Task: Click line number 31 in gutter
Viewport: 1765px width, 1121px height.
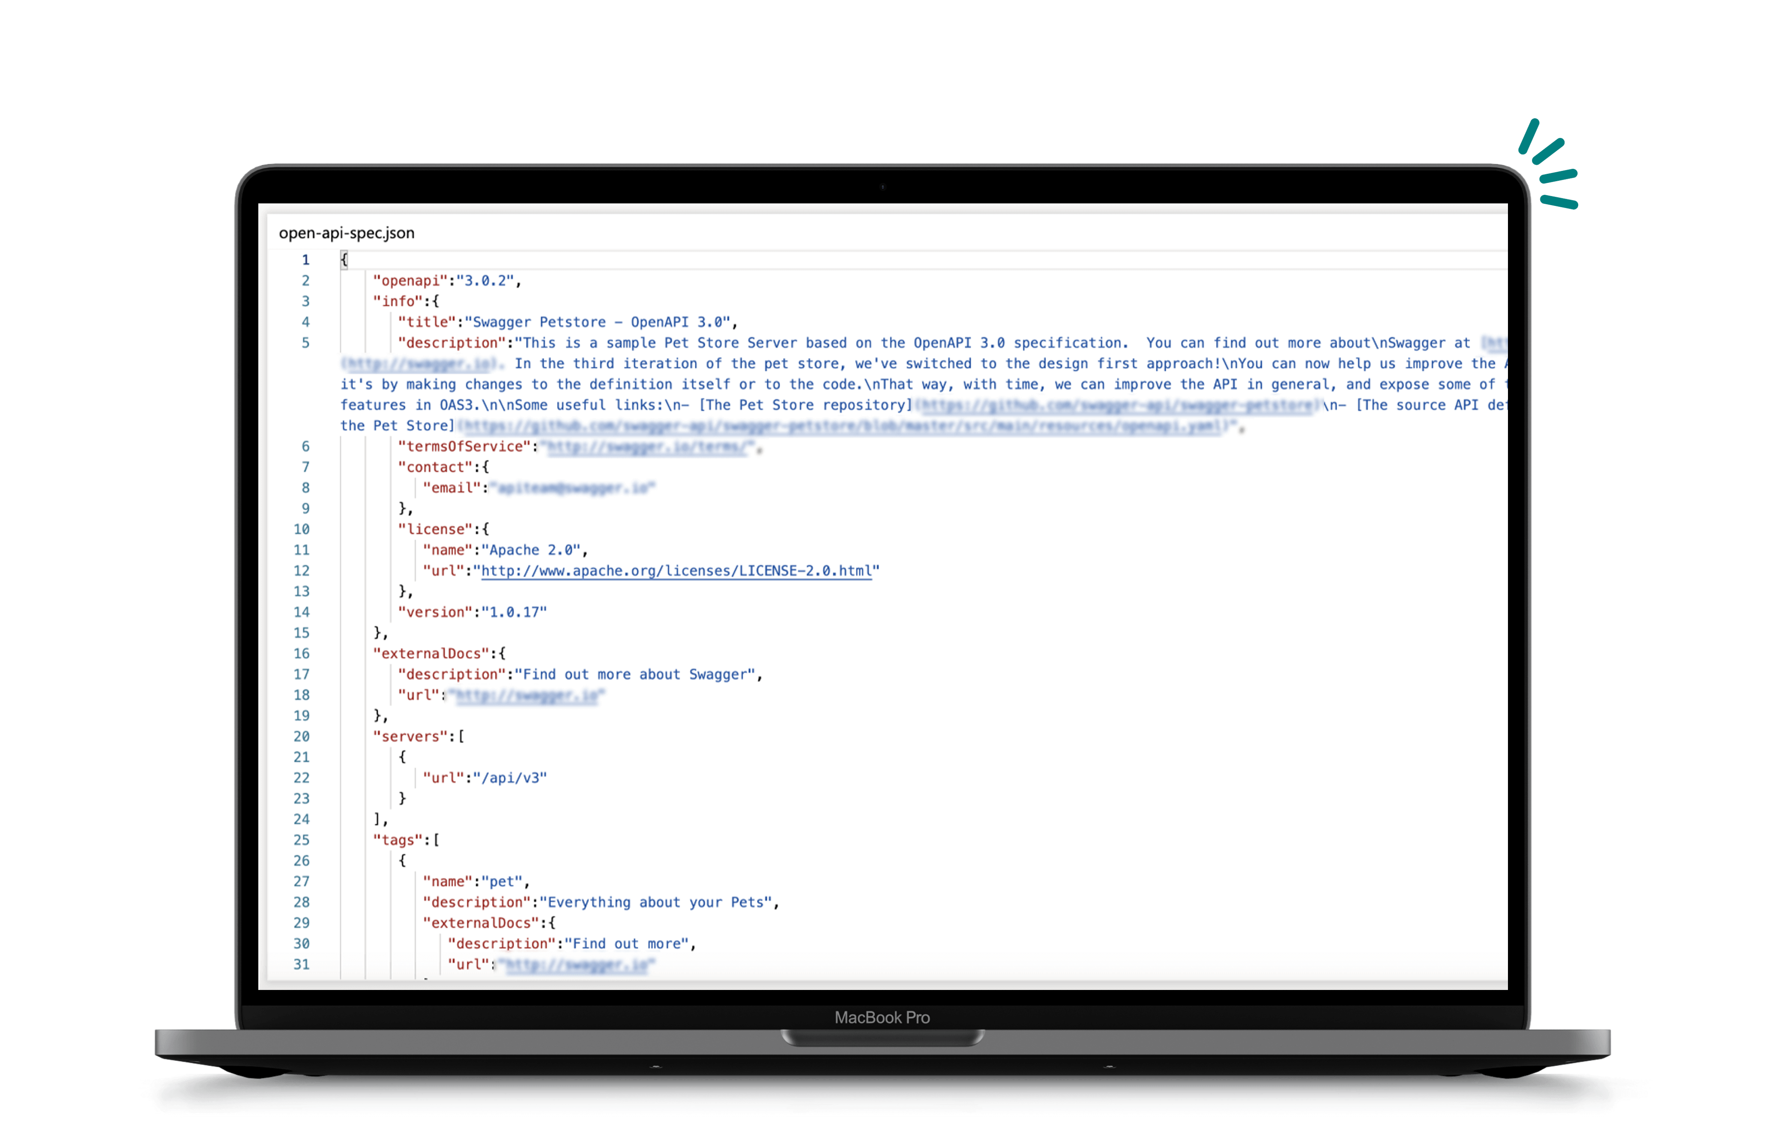Action: [x=301, y=964]
